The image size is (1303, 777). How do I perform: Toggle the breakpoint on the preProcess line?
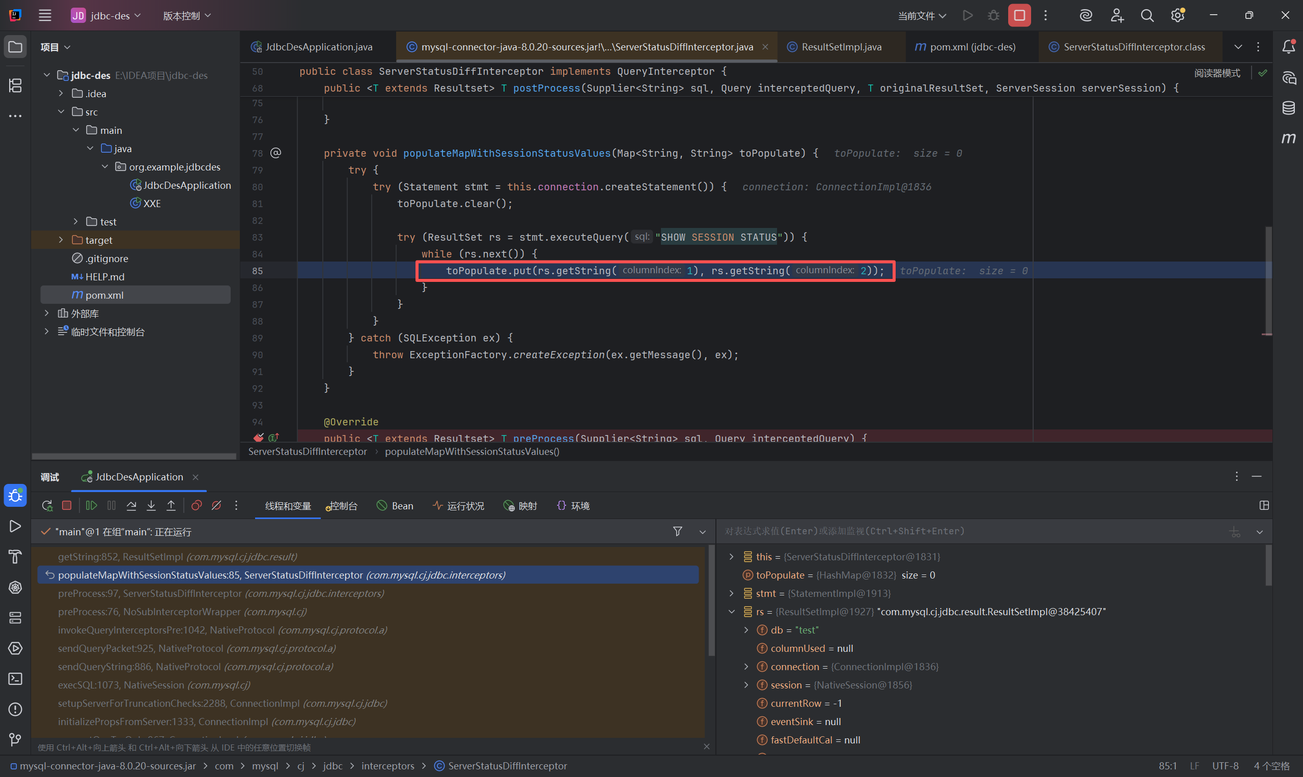point(258,437)
